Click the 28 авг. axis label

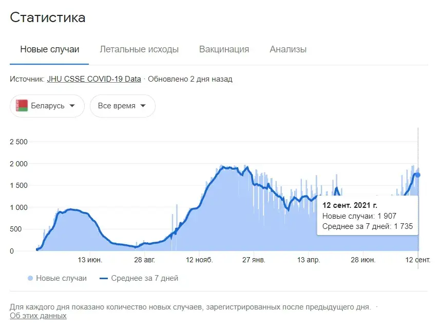pyautogui.click(x=144, y=260)
